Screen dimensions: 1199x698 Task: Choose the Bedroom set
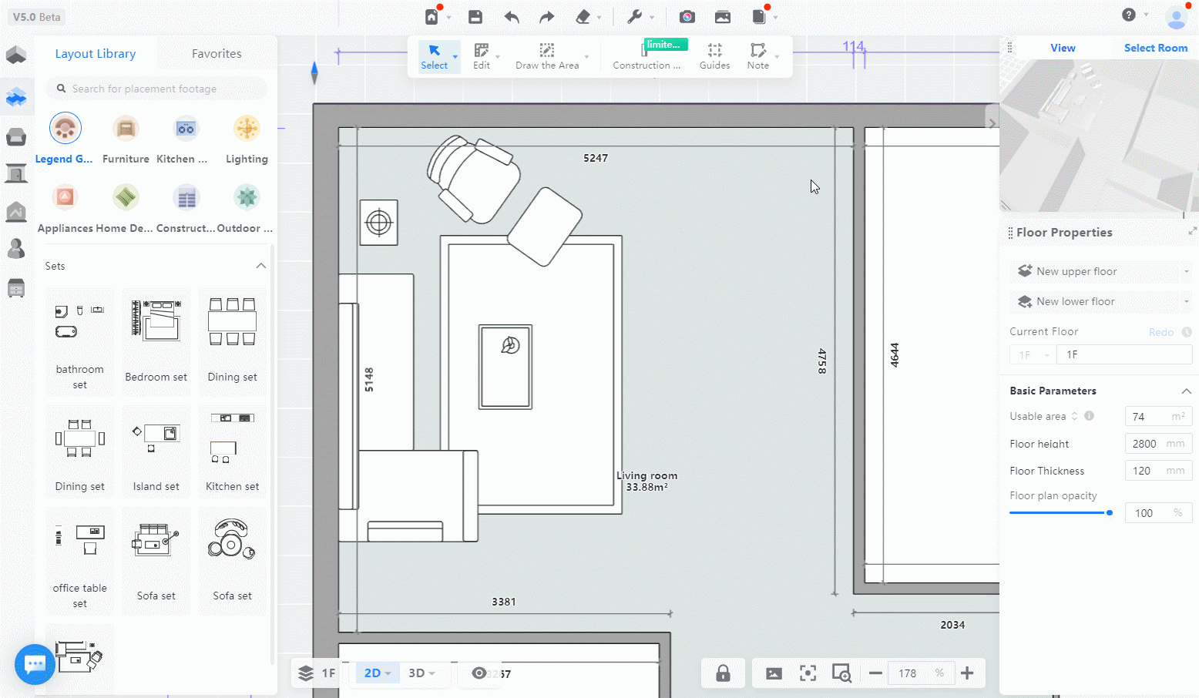[x=156, y=341]
